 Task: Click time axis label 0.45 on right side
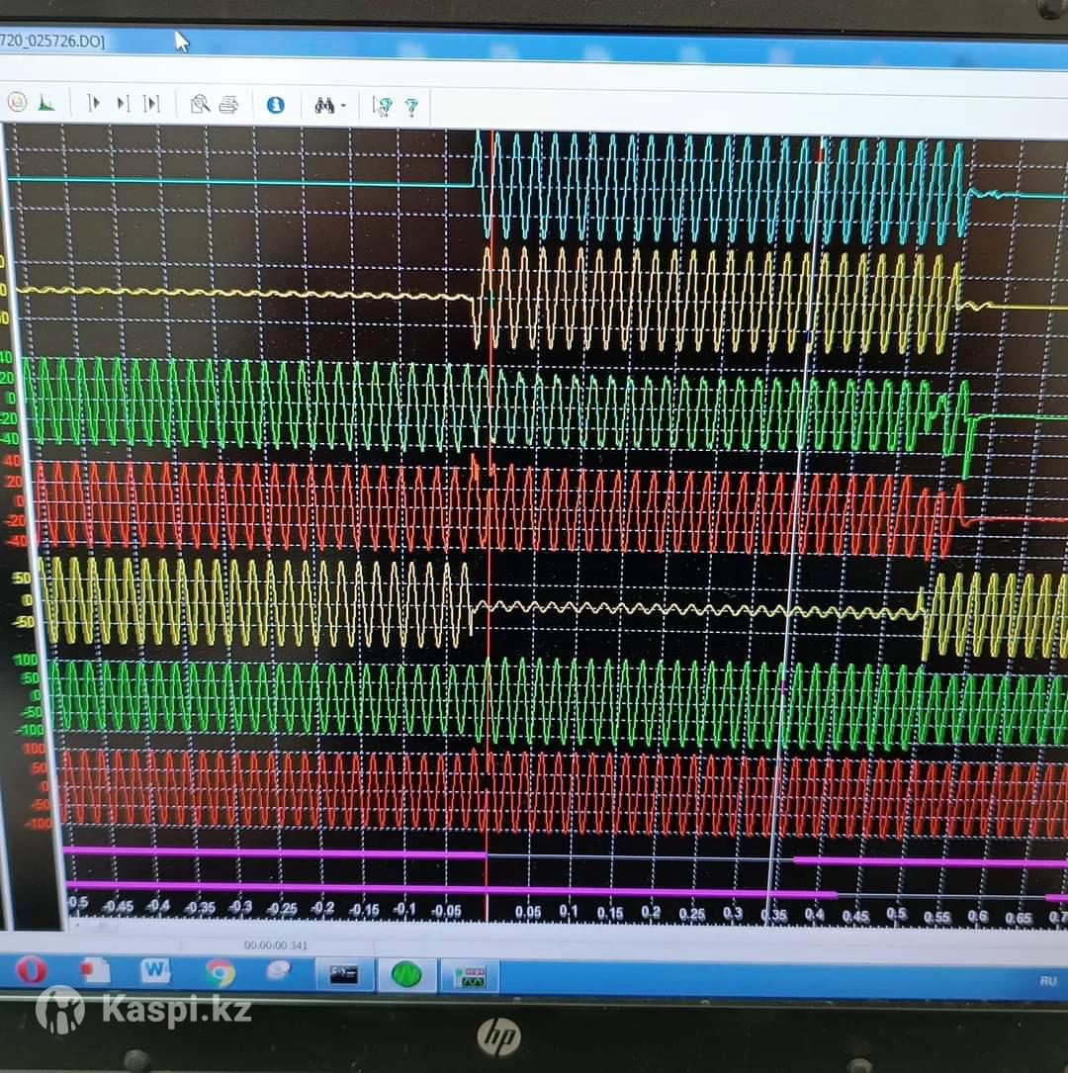click(855, 915)
